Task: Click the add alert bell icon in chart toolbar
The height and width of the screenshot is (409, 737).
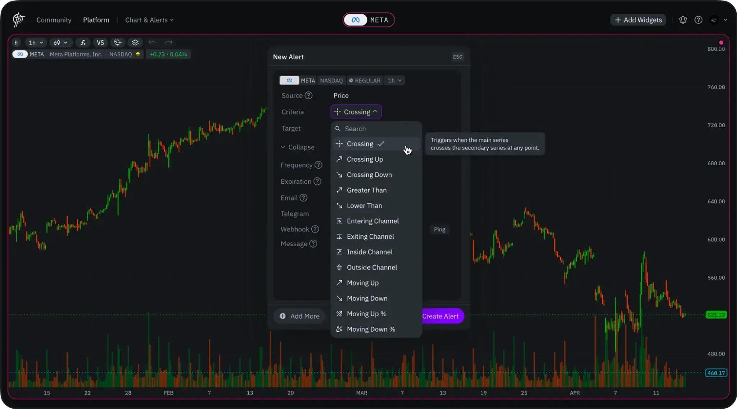Action: coord(118,42)
